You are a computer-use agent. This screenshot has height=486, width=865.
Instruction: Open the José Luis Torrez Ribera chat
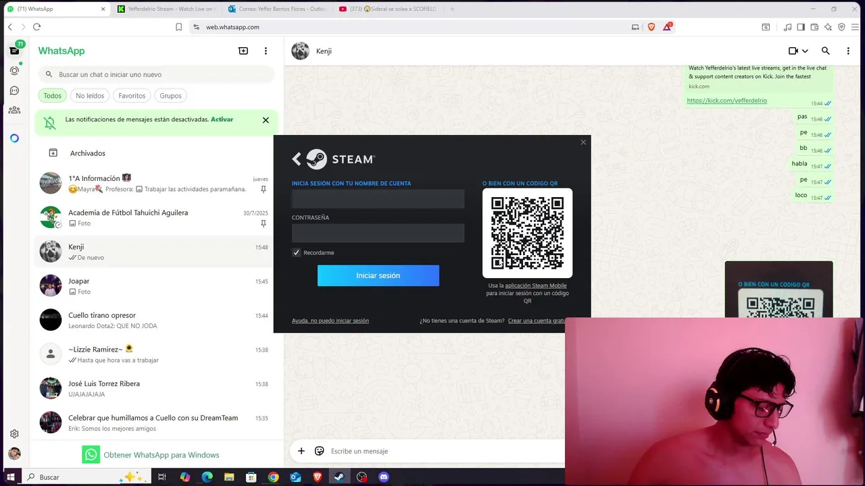(x=154, y=388)
